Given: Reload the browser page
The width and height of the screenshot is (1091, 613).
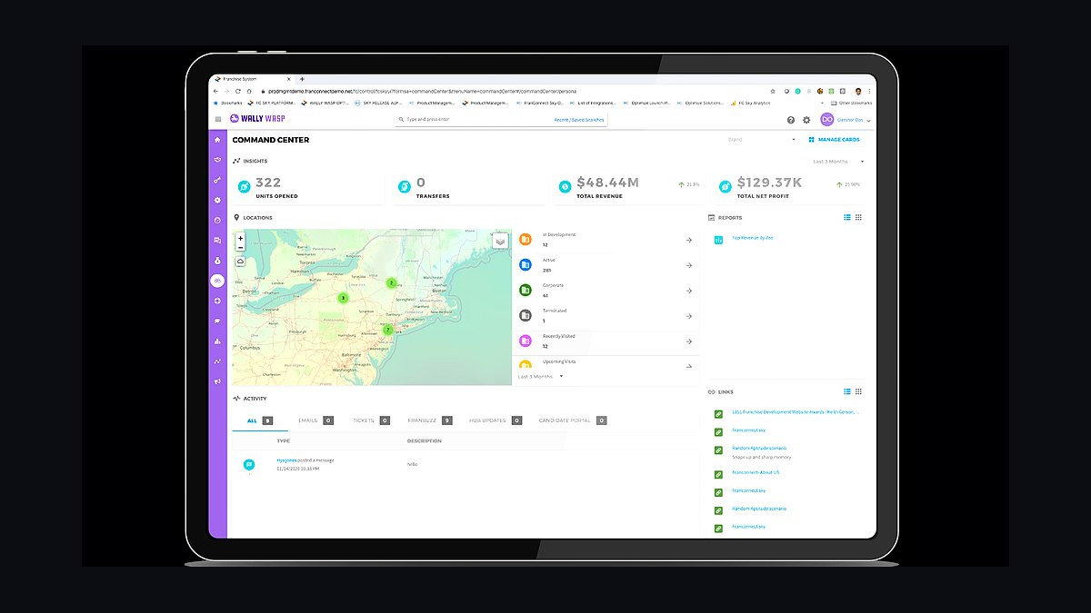Looking at the screenshot, I should pyautogui.click(x=237, y=91).
